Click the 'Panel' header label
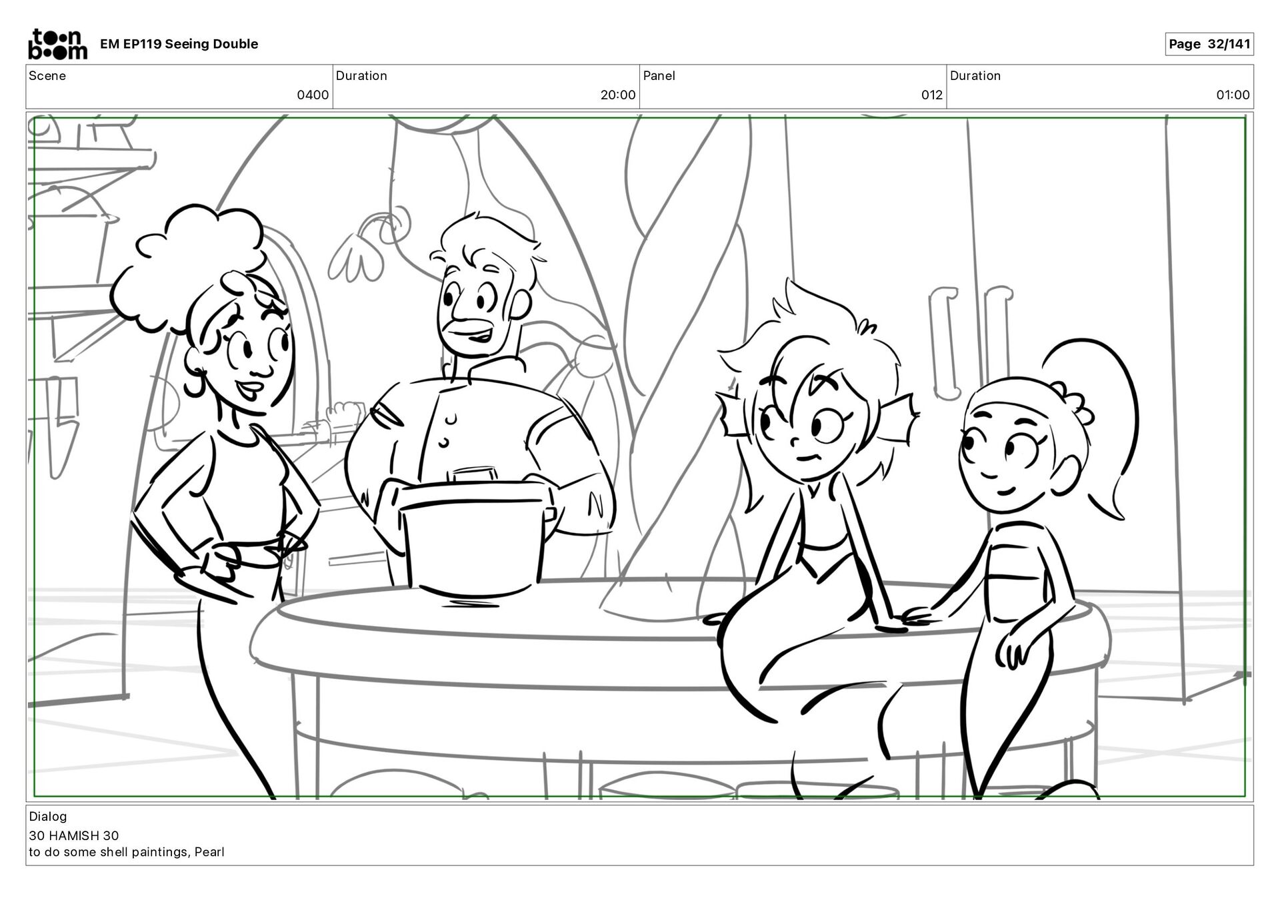The width and height of the screenshot is (1280, 904). [x=659, y=76]
